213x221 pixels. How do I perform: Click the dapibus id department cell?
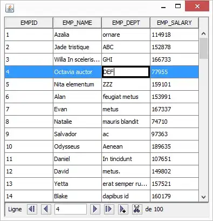[x=126, y=196]
